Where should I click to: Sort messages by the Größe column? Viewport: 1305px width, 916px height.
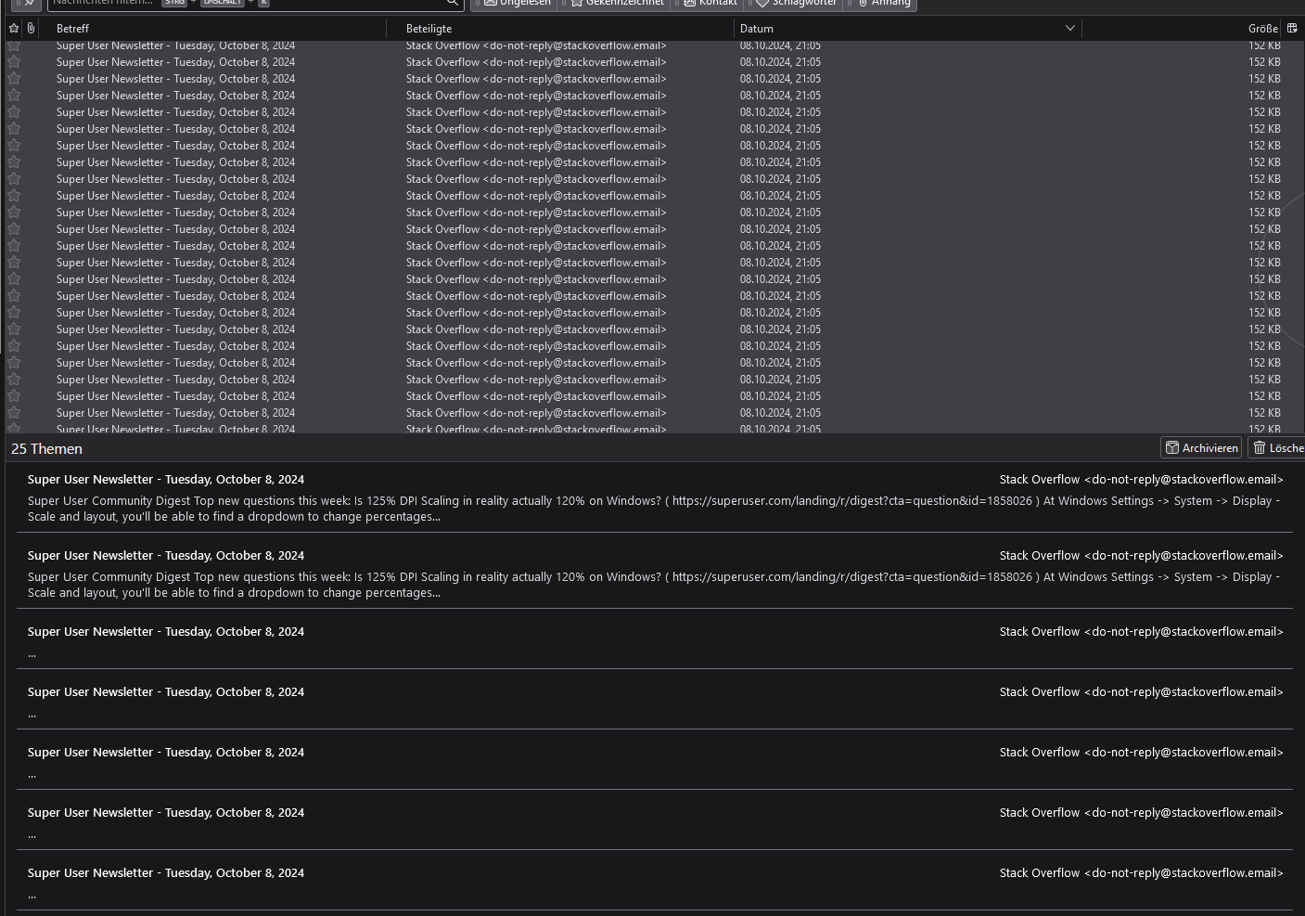(1183, 29)
